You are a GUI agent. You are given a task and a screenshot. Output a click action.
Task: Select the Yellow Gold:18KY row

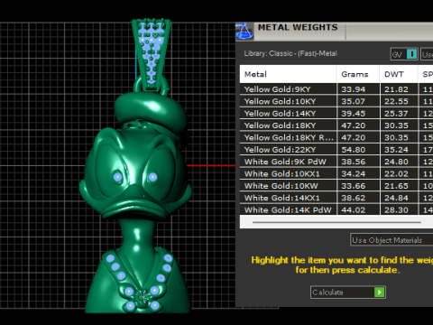coord(336,125)
